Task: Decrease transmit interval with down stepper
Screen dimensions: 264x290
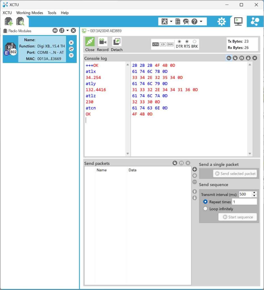Action: 254,196
